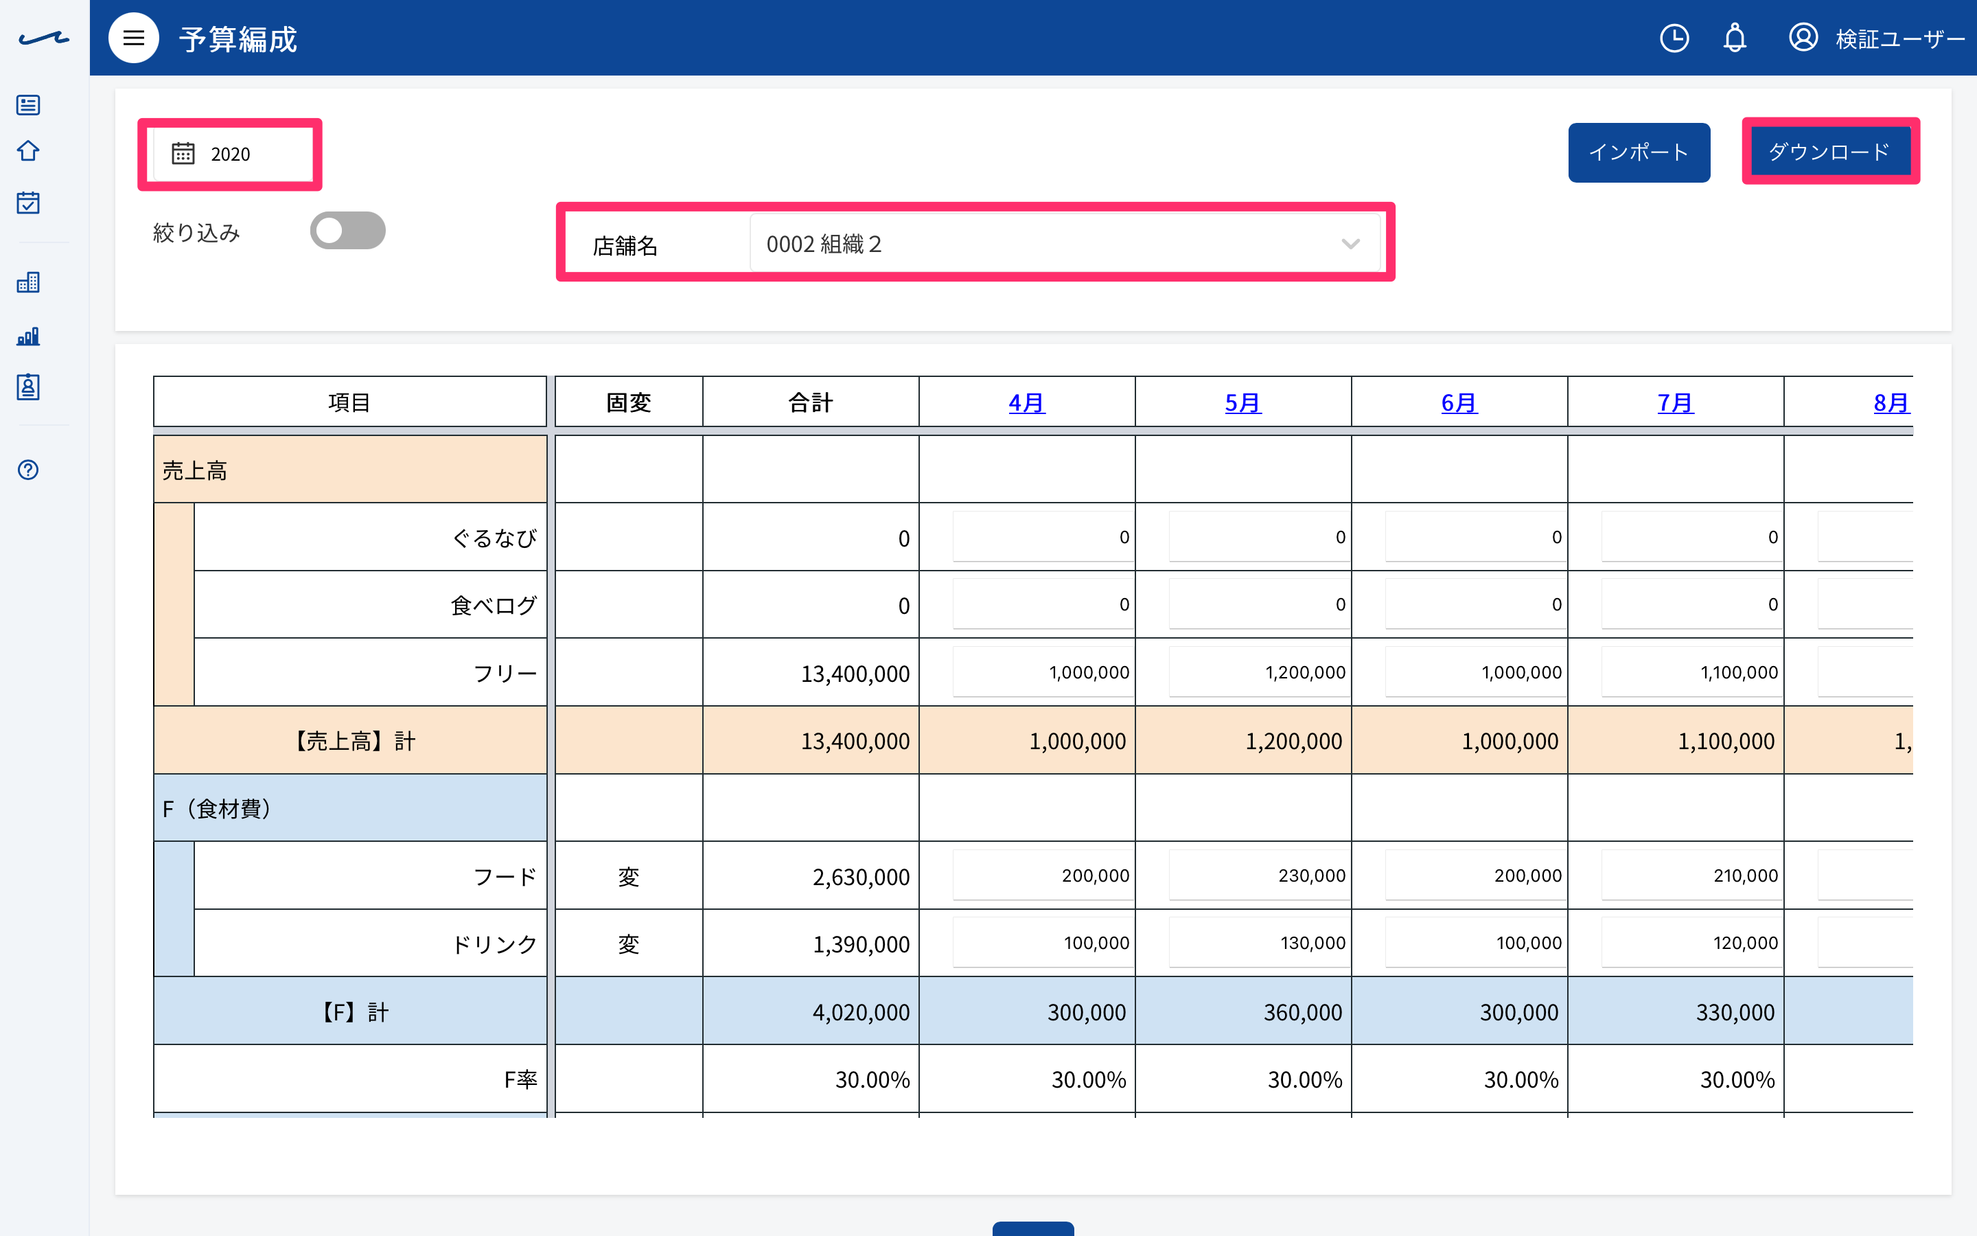The height and width of the screenshot is (1236, 1977).
Task: Go to home via the sidebar house icon
Action: [29, 151]
